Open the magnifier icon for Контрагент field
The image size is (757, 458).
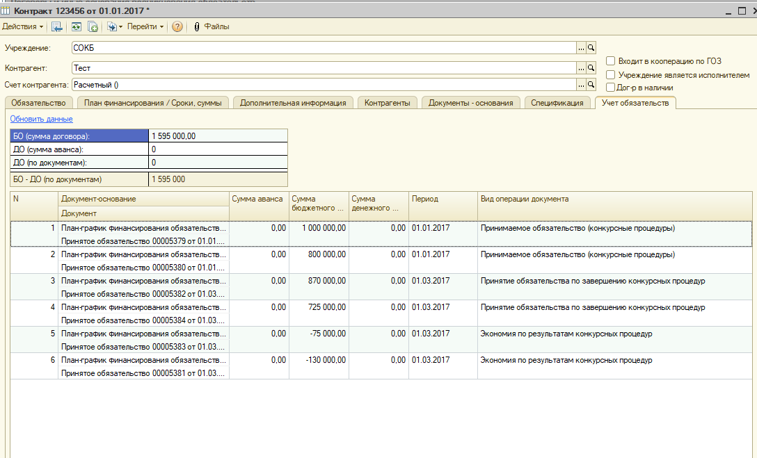591,68
